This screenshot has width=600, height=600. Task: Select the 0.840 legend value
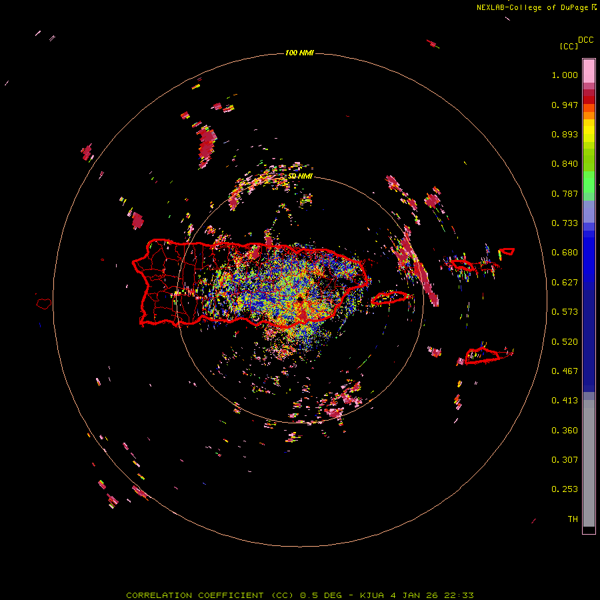(x=565, y=164)
